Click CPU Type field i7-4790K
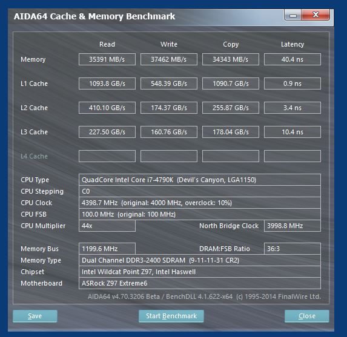 200,180
